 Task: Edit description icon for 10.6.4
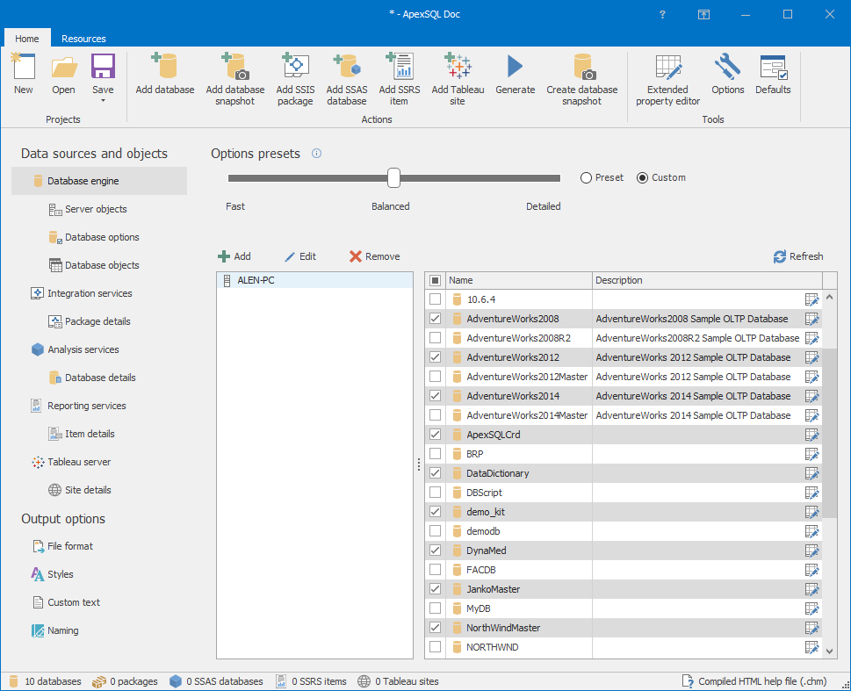point(812,299)
